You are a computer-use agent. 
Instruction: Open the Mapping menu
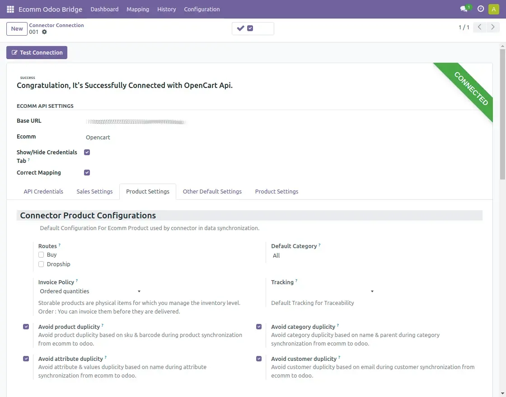click(x=137, y=9)
